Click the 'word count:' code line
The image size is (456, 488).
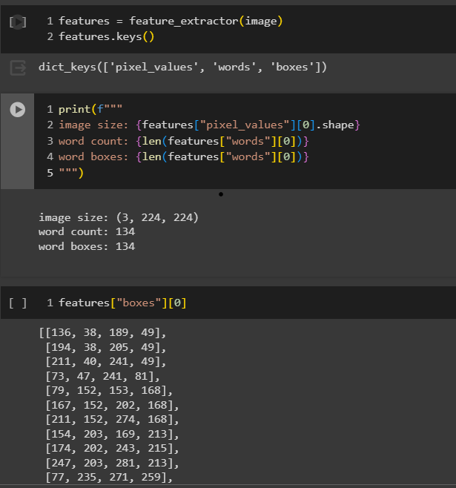(184, 142)
